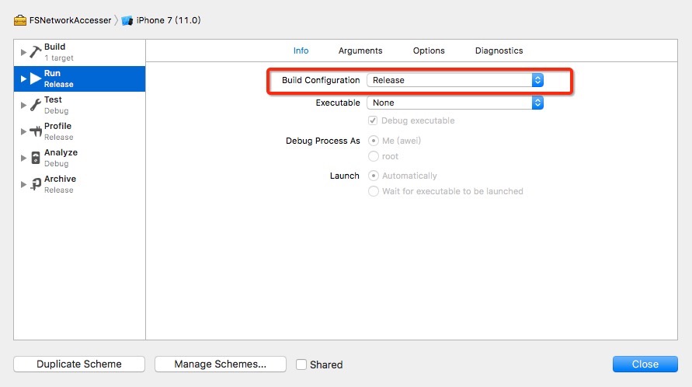
Task: Click the Duplicate Scheme button
Action: [x=79, y=364]
